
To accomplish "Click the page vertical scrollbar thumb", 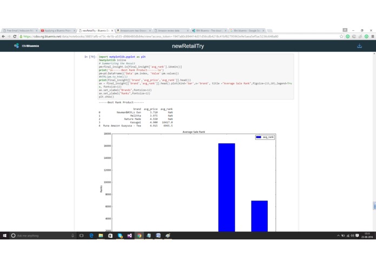I will pos(374,206).
